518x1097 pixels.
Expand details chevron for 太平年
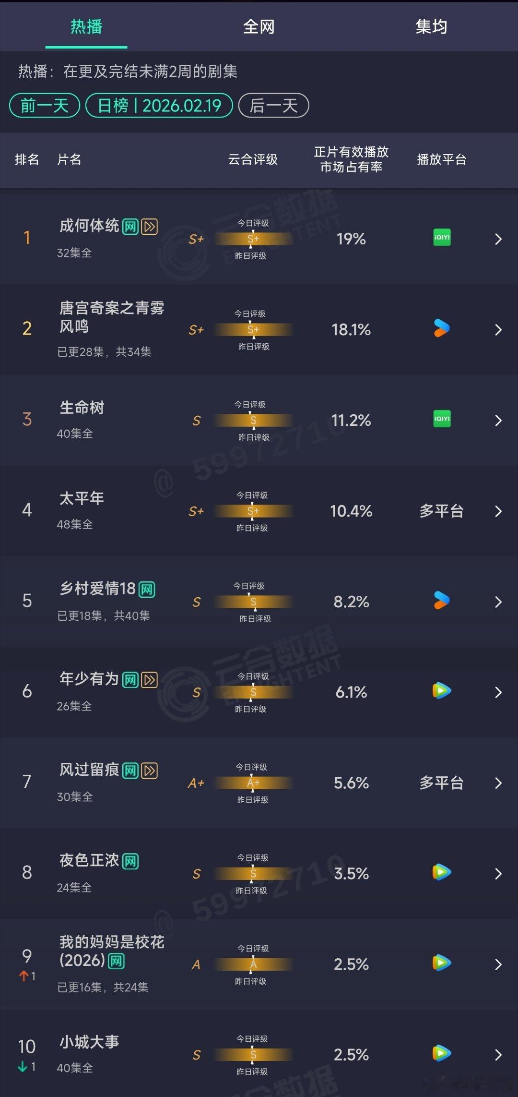pyautogui.click(x=498, y=511)
